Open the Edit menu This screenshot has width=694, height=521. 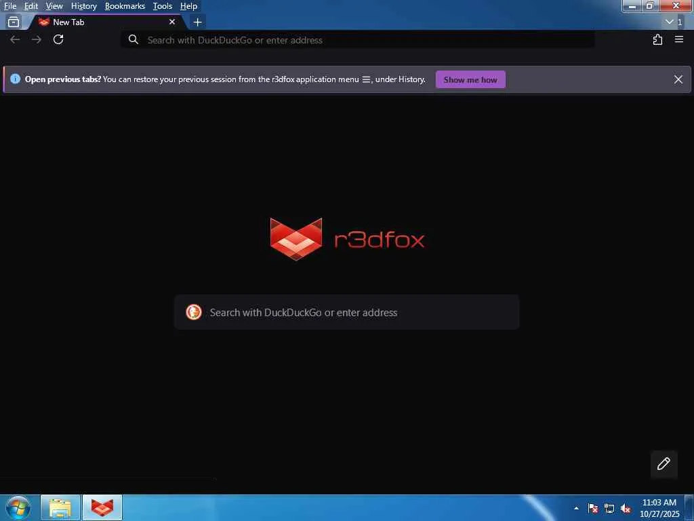(x=31, y=6)
